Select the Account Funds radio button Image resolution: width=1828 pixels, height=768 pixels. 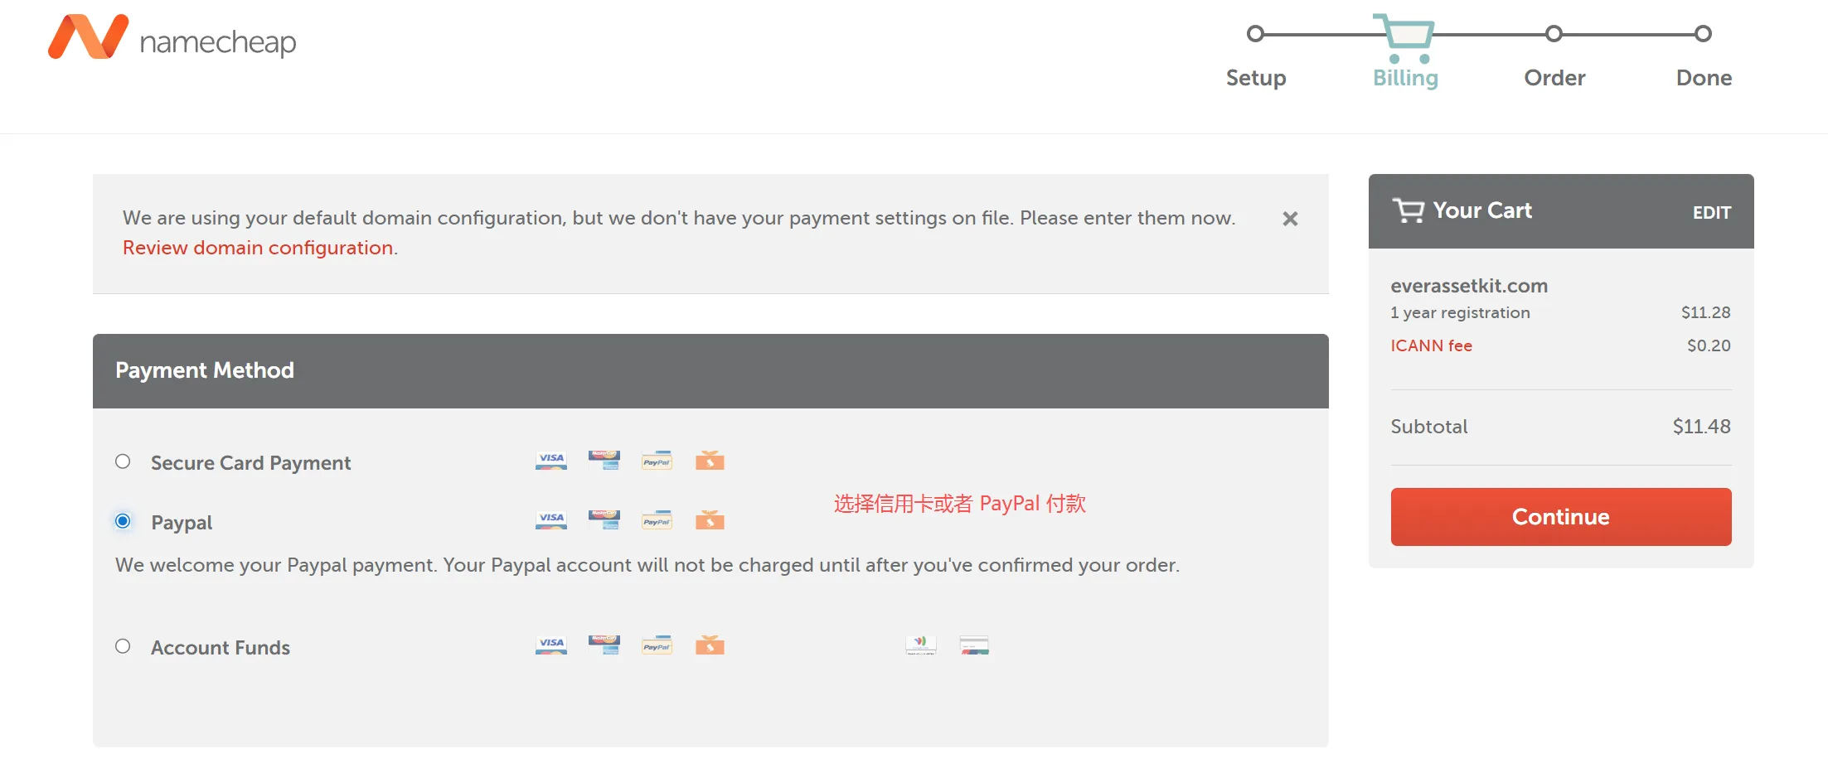coord(123,646)
